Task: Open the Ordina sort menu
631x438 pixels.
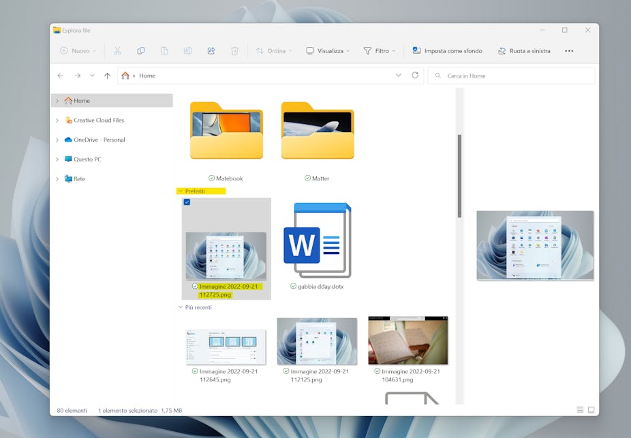Action: point(274,50)
